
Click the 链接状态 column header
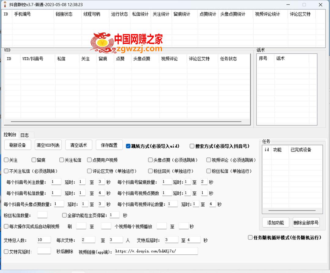[68, 14]
